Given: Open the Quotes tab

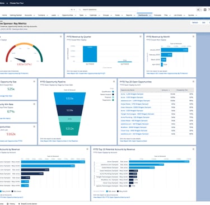Looking at the screenshot, I should click(x=191, y=15).
